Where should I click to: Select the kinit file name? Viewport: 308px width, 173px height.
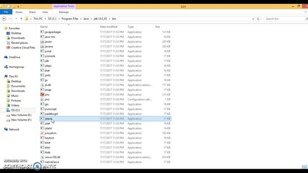pyautogui.click(x=48, y=143)
